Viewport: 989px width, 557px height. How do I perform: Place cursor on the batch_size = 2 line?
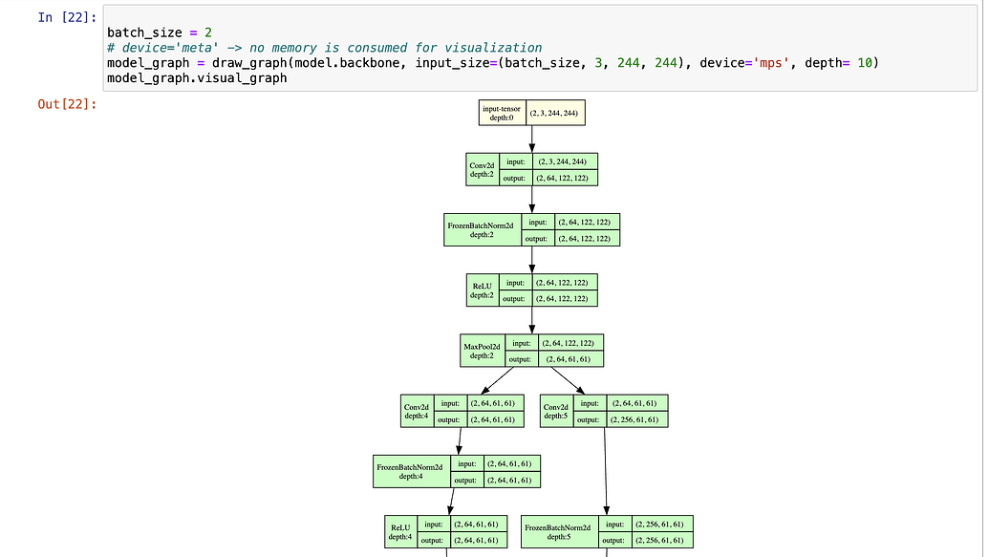tap(160, 32)
